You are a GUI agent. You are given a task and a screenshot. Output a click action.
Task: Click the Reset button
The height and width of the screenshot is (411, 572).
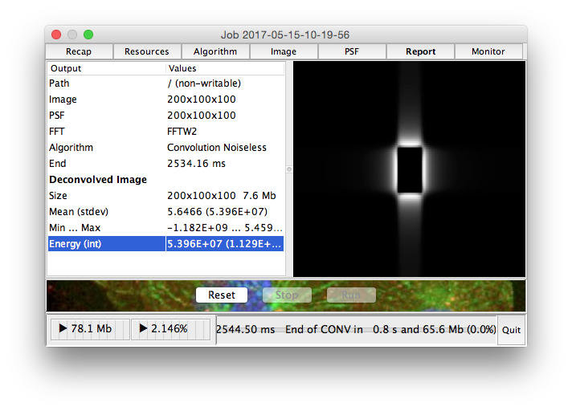click(222, 295)
